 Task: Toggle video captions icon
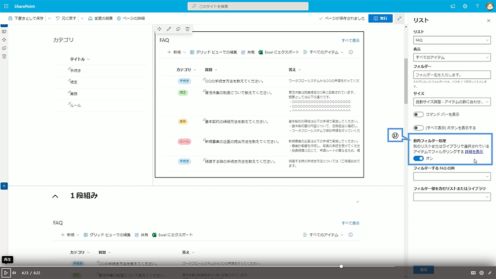tap(473, 273)
